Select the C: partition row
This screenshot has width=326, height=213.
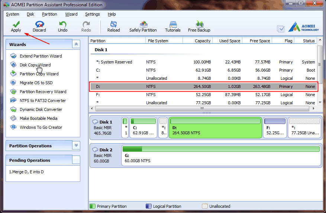point(203,70)
